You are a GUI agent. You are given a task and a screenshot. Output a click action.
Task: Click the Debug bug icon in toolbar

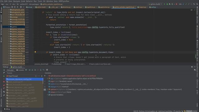click(x=167, y=4)
